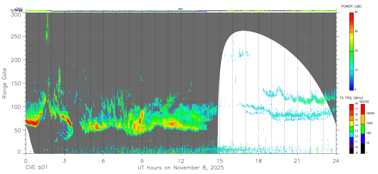Image resolution: width=378 pixels, height=174 pixels.
Task: Click the yellow swatch in the TX FRQ legend
Action: [351, 123]
